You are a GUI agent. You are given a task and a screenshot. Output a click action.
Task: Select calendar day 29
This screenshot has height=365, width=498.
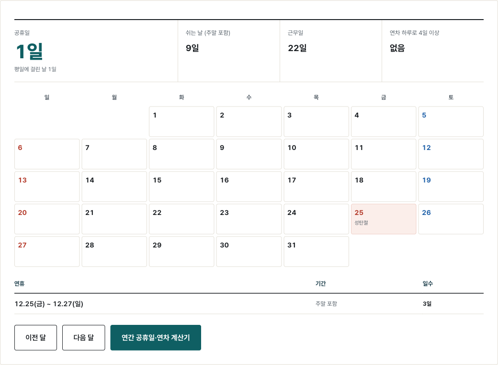click(x=181, y=252)
